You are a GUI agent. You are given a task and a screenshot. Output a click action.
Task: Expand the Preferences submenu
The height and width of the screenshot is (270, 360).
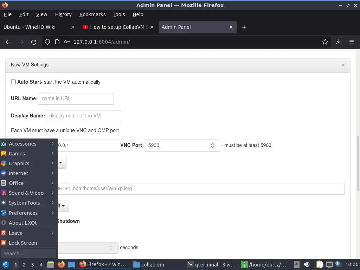click(x=29, y=213)
